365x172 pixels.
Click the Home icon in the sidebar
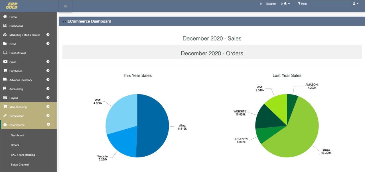(5, 17)
